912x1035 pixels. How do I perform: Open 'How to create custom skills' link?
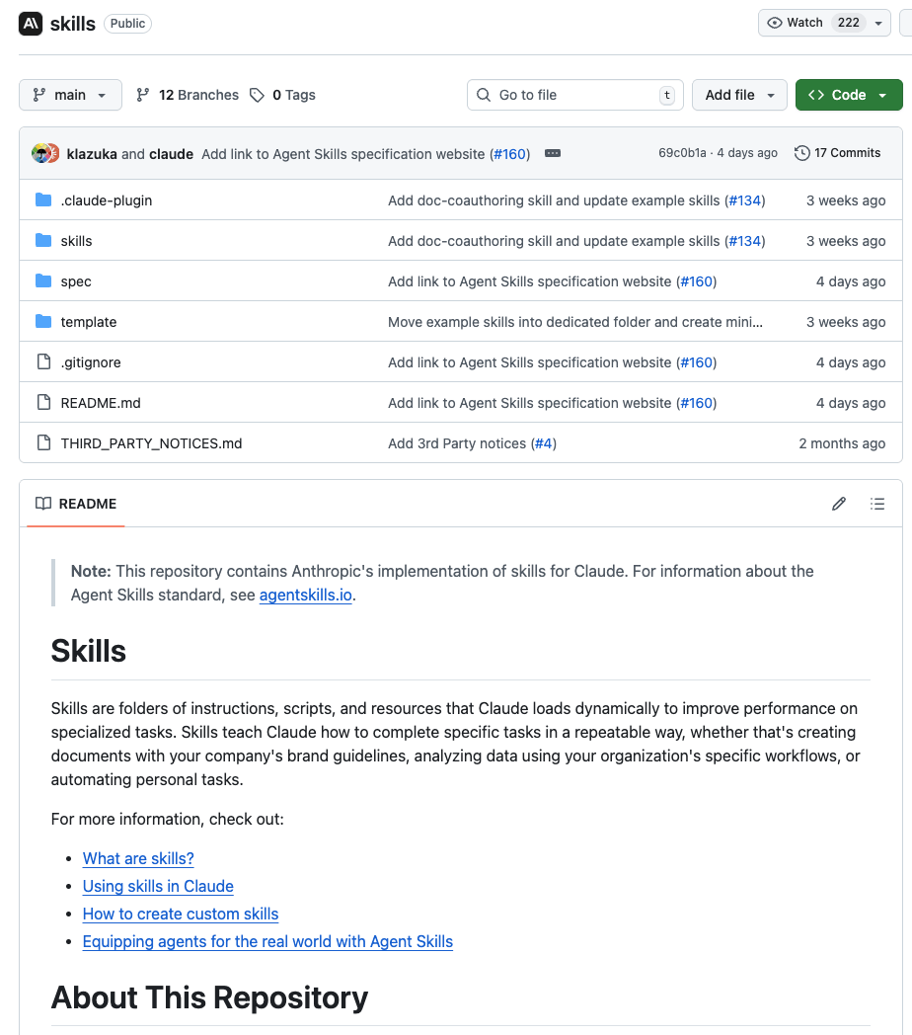tap(181, 915)
